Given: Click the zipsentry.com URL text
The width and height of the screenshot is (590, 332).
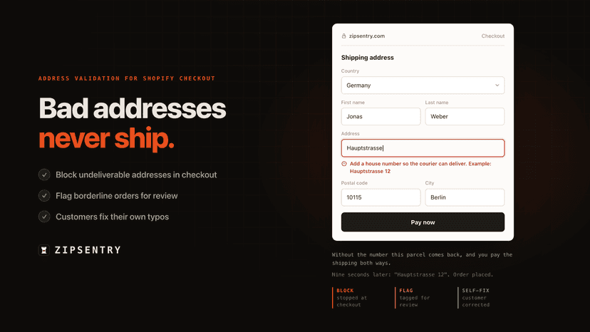Looking at the screenshot, I should (x=367, y=36).
